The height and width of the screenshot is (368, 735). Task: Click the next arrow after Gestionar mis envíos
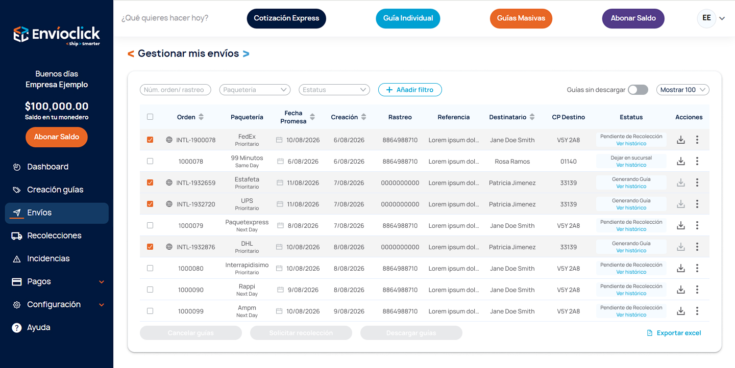click(x=246, y=54)
